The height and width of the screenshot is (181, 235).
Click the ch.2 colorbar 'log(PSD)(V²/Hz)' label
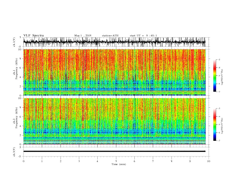point(222,126)
